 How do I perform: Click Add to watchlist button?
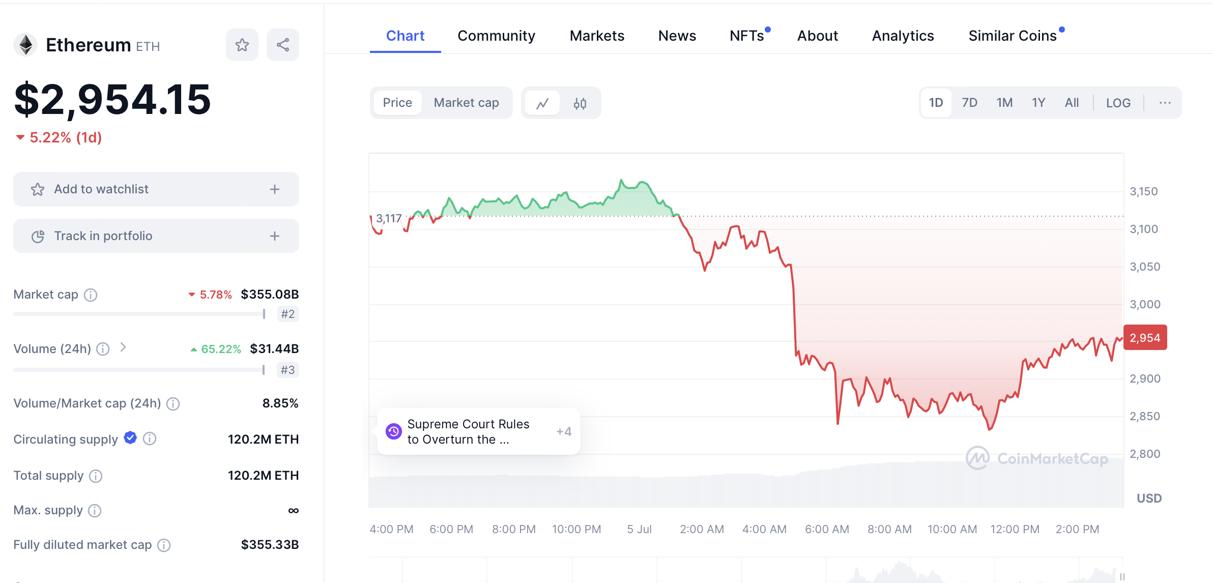pos(156,189)
